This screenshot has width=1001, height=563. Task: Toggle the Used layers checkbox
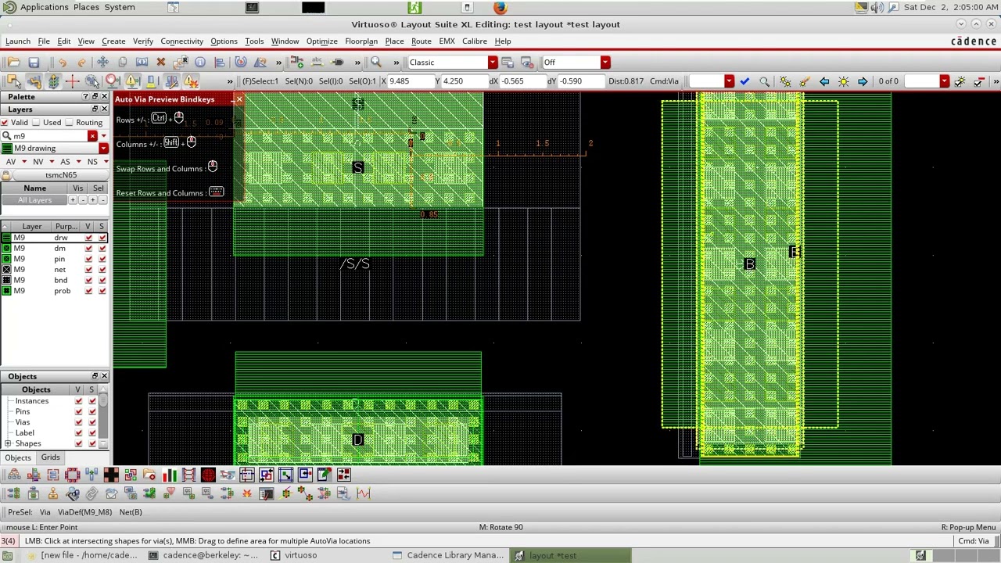point(36,123)
